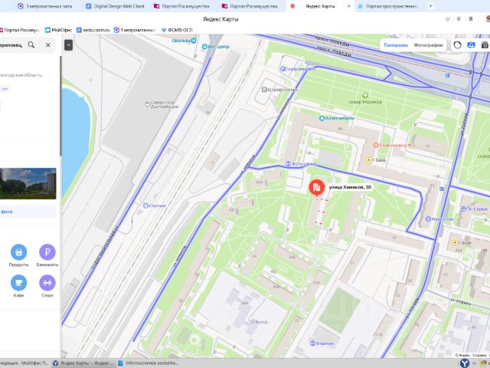490x368 pixels.
Task: Click the search magnifier icon in the sidebar
Action: click(31, 44)
